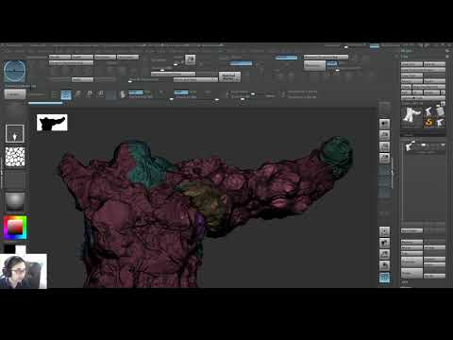Click the All High subtool button
Viewport: 453px width, 340px height.
coord(434,247)
